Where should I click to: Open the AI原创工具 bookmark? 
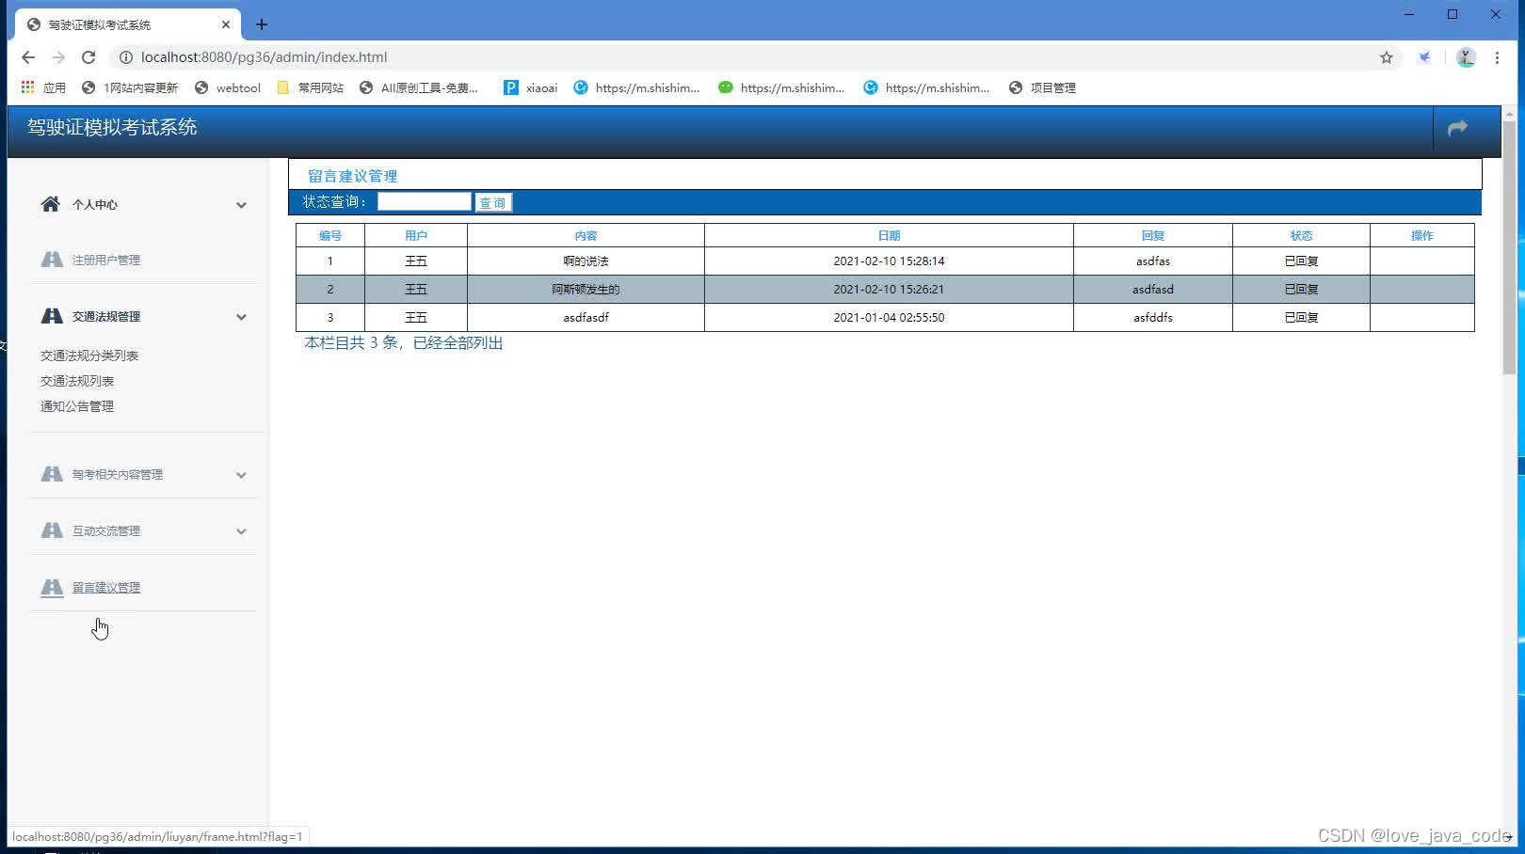pyautogui.click(x=419, y=87)
